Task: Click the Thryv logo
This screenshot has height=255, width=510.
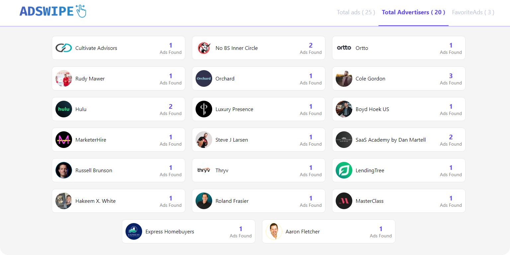Action: (x=204, y=170)
